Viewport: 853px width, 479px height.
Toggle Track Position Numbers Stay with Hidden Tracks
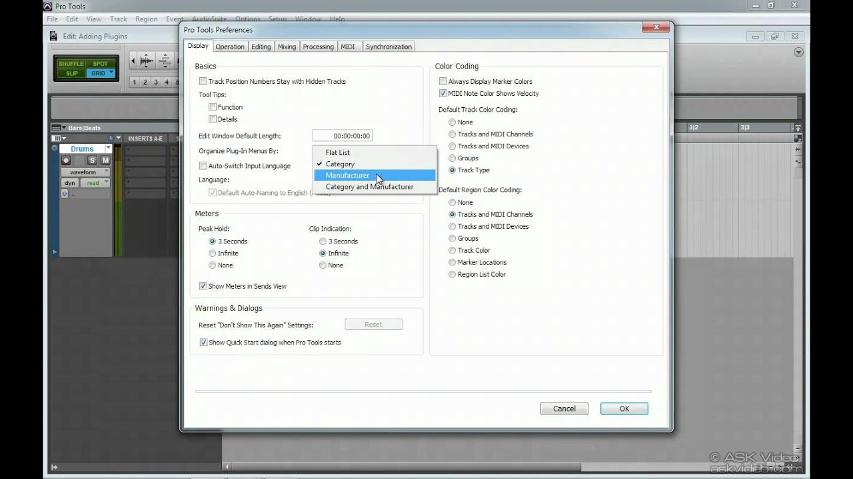[203, 81]
